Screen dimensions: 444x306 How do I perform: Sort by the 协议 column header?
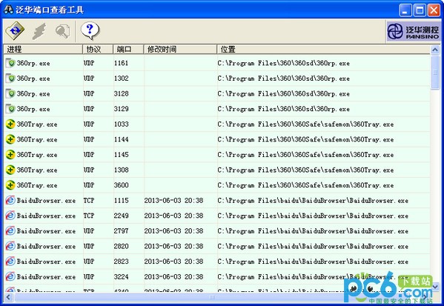pos(98,49)
